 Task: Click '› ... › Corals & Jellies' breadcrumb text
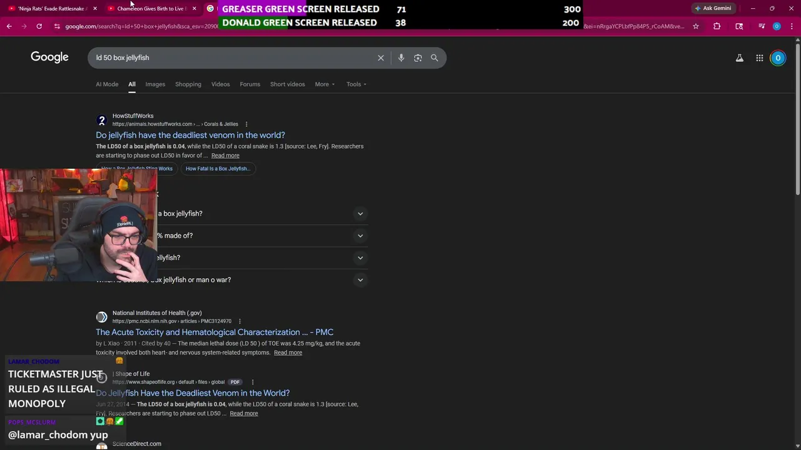(x=217, y=124)
